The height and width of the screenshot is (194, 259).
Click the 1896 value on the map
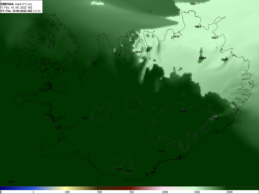215,118
